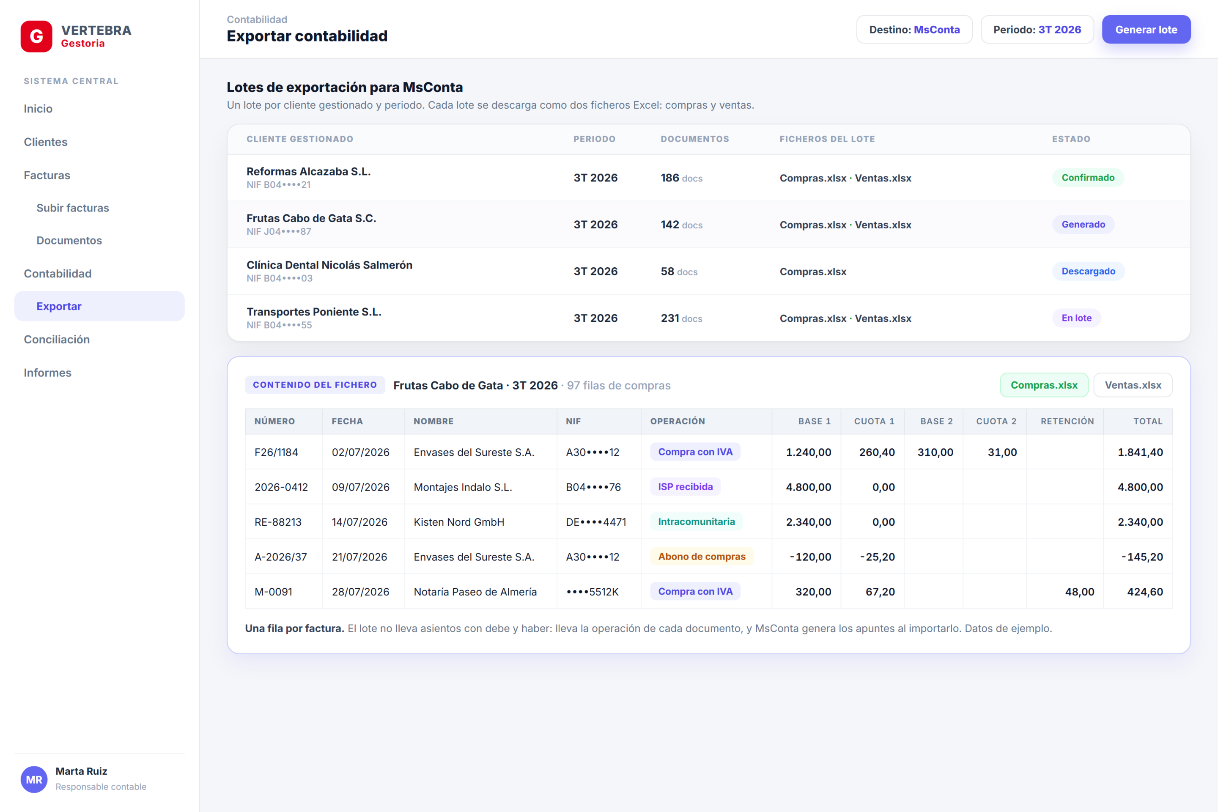This screenshot has width=1218, height=812.
Task: Click invoice number 2026-0412
Action: pyautogui.click(x=281, y=487)
